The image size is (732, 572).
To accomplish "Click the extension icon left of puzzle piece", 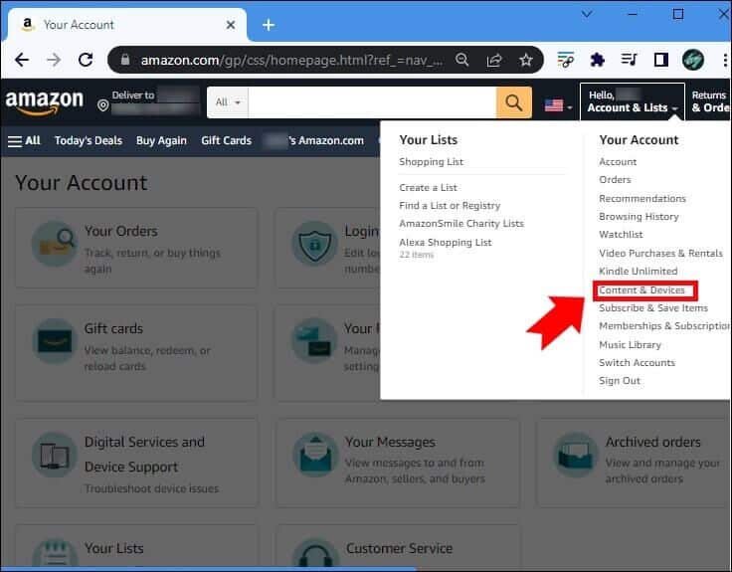I will pyautogui.click(x=565, y=60).
